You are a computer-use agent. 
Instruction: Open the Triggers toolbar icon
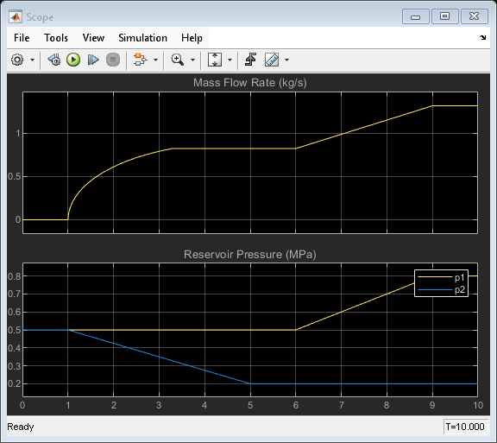(x=251, y=60)
